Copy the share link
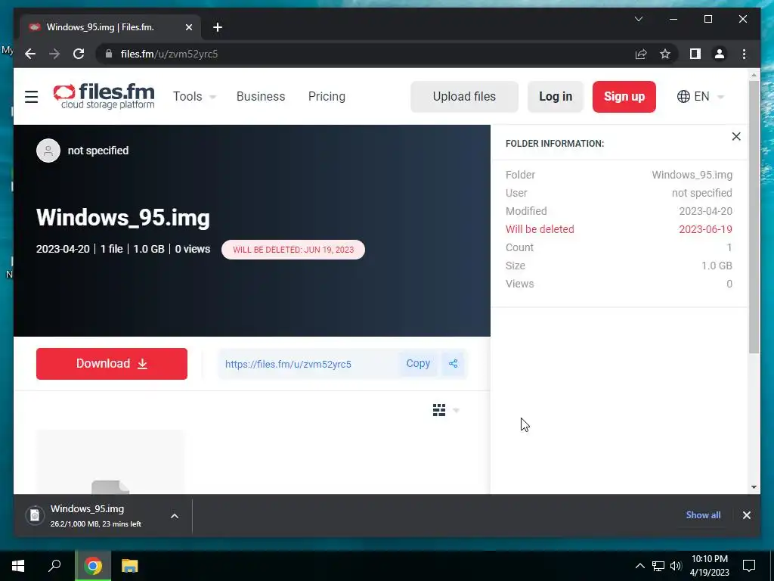This screenshot has height=581, width=774. click(417, 364)
